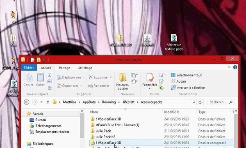Viewport: 246px width, 148px height.
Task: Open the Propriétés dropdown arrow
Action: point(150,88)
